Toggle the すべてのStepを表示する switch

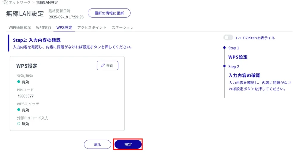click(228, 38)
